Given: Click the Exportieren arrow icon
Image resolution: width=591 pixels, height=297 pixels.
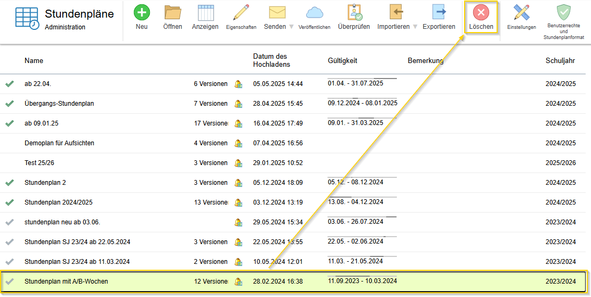Looking at the screenshot, I should tap(439, 12).
